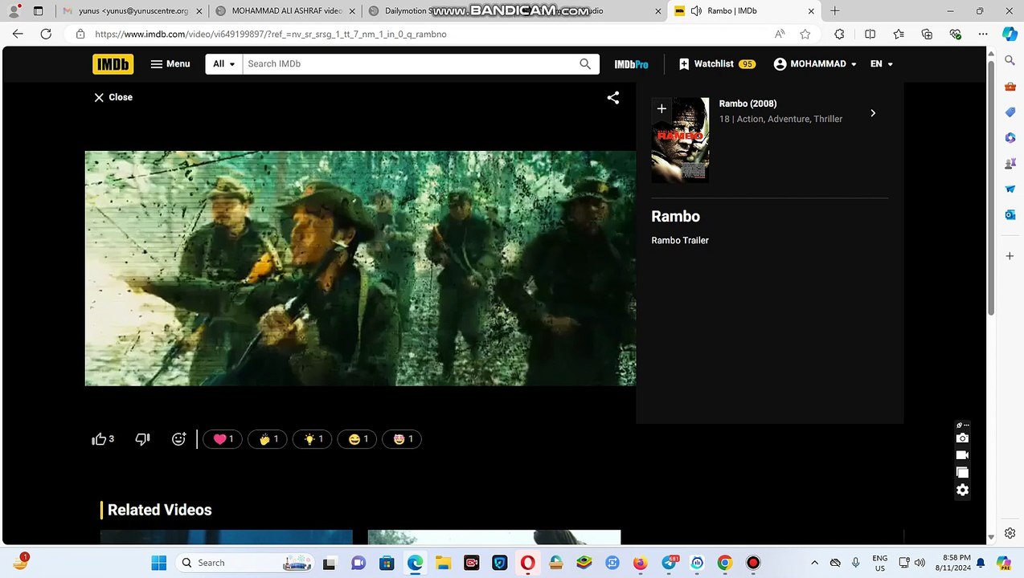The height and width of the screenshot is (578, 1024).
Task: Click the Rambo trailer video
Action: pos(360,268)
